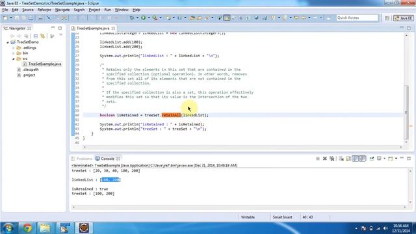Viewport: 416px width, 234px height.
Task: Click the green Run button in toolbar
Action: [143, 18]
